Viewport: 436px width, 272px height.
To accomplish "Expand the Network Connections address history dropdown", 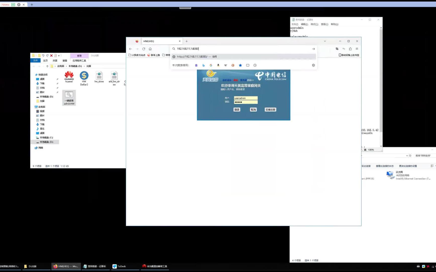I will coord(407,156).
